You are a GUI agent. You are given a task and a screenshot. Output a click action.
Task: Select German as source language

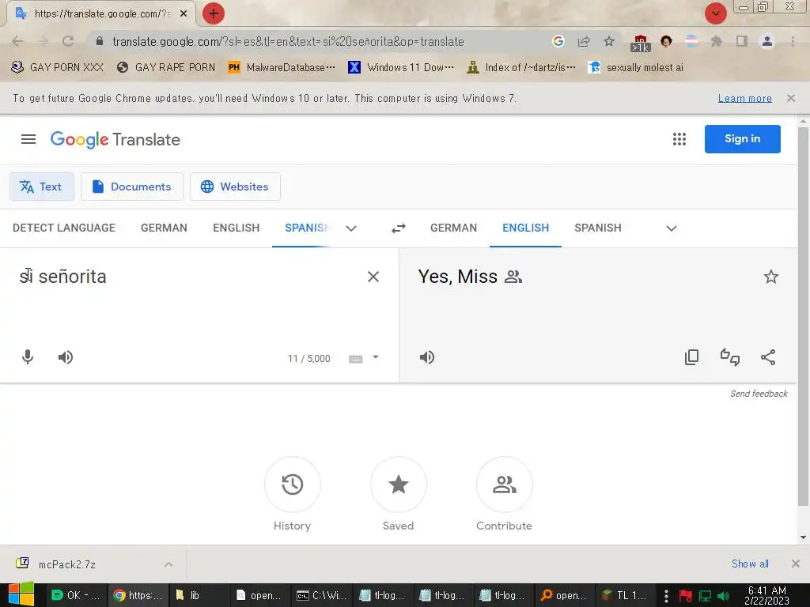point(164,228)
